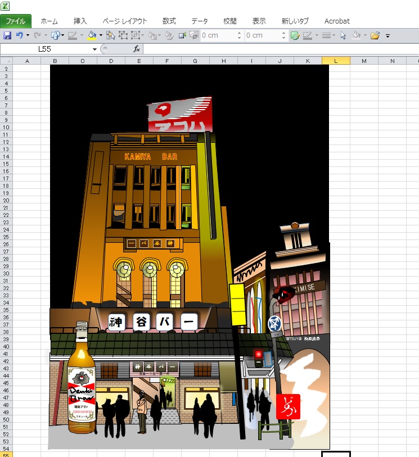The image size is (419, 457).
Task: Click the Edit Points icon
Action: coord(169,35)
